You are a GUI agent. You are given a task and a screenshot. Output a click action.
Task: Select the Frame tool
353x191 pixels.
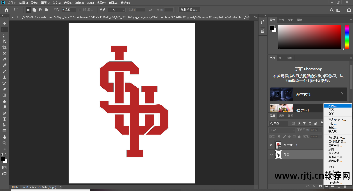pyautogui.click(x=4, y=53)
